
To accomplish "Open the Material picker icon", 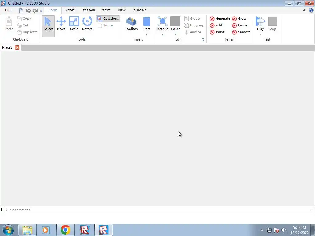I will tap(162, 21).
